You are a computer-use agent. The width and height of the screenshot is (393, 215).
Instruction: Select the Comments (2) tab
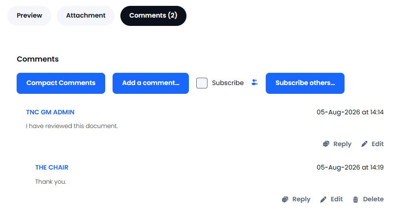point(153,16)
